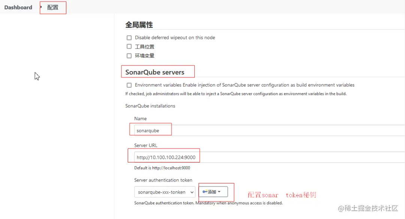Click the "If checked, job administrators" description
The height and width of the screenshot is (219, 405).
pos(236,94)
